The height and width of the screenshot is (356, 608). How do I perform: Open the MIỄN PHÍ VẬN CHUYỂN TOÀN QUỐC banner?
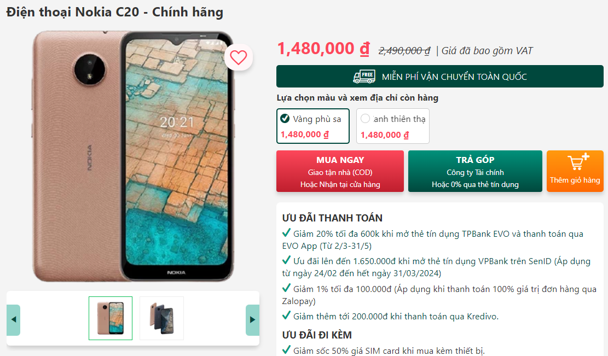(439, 77)
